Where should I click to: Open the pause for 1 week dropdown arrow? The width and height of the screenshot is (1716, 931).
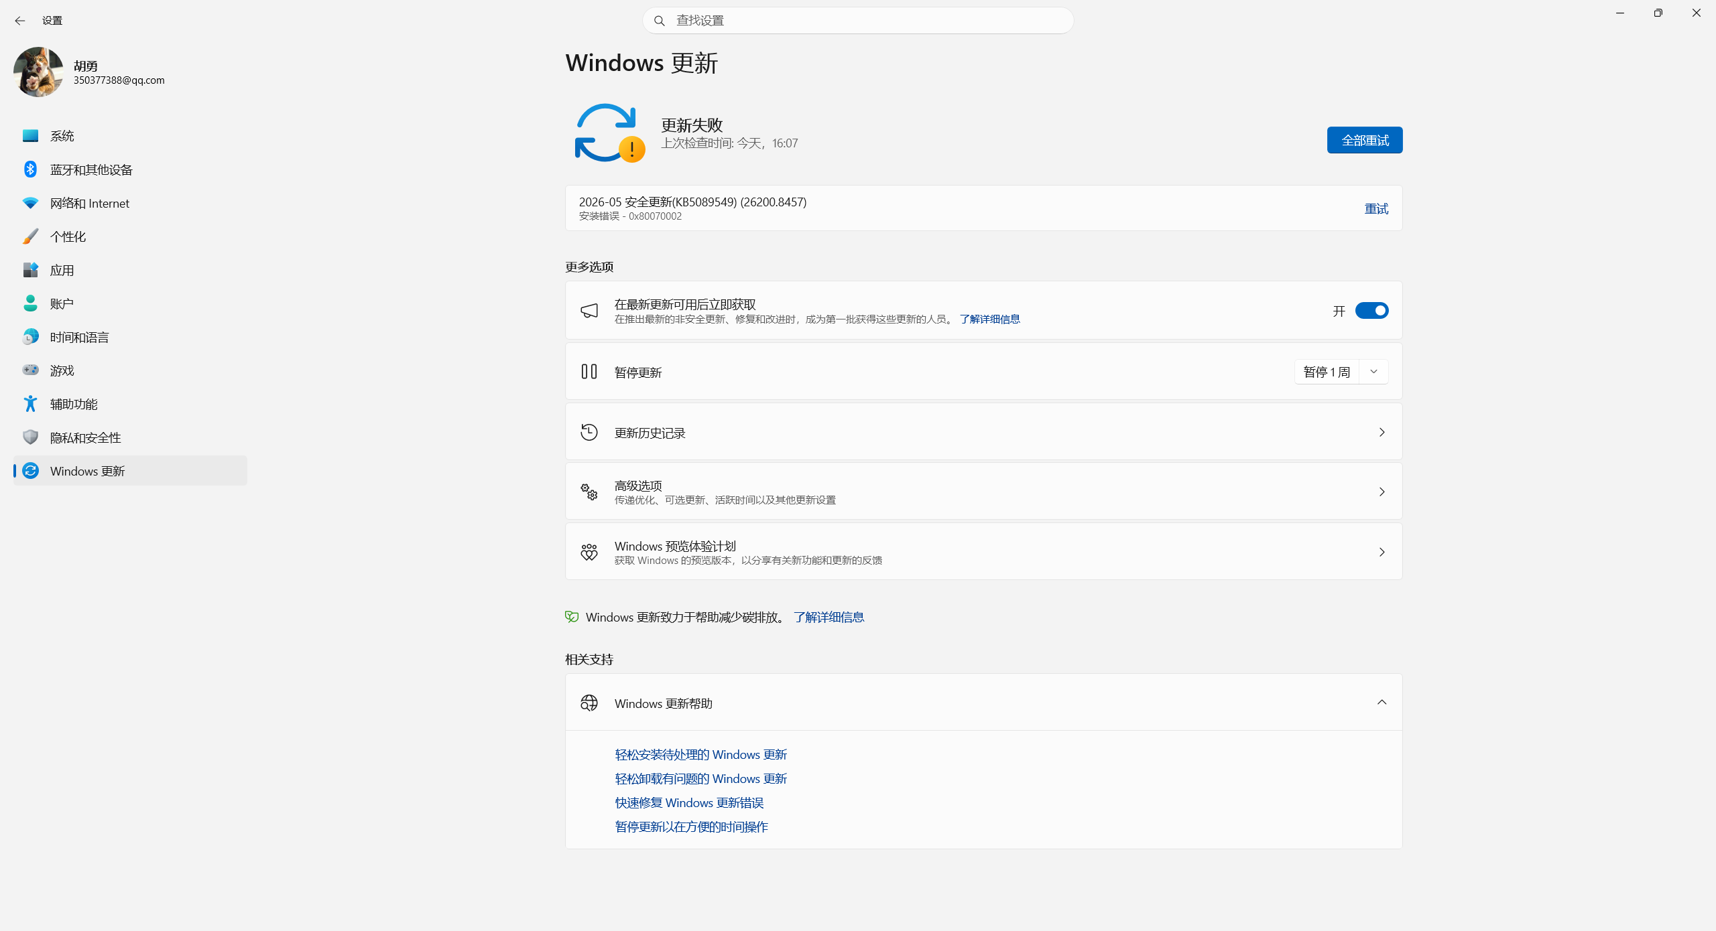(1373, 372)
